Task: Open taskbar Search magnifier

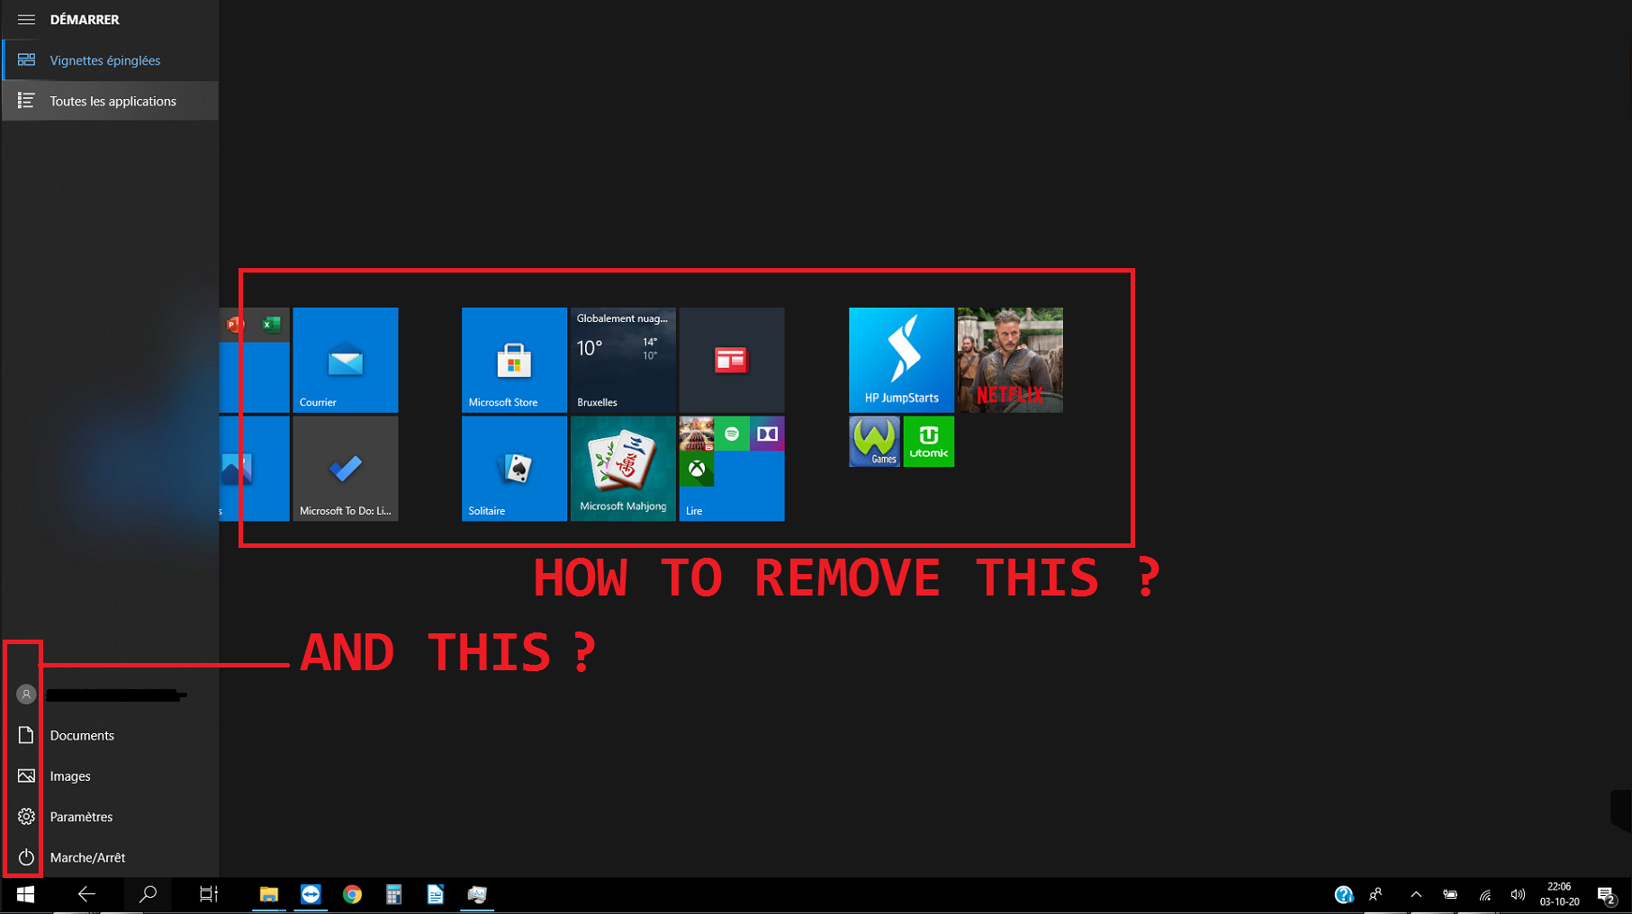Action: pyautogui.click(x=148, y=894)
